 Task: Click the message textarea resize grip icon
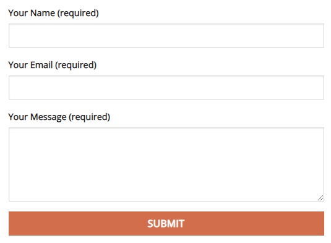[x=320, y=198]
